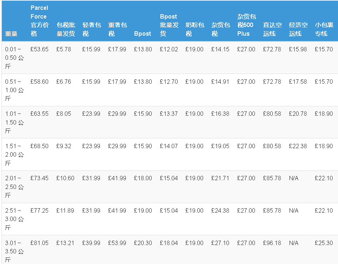Select the 奶粉包税 column header
The width and height of the screenshot is (338, 264).
click(x=195, y=29)
